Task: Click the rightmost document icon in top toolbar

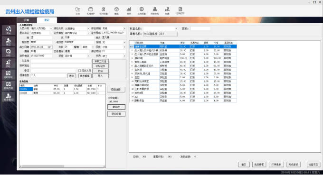Action: [180, 9]
